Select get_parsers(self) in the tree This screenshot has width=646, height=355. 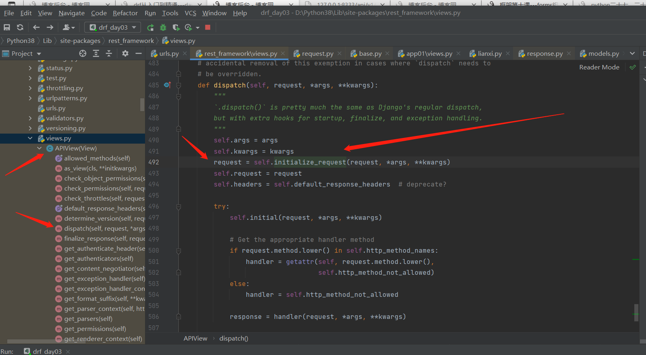pyautogui.click(x=88, y=319)
